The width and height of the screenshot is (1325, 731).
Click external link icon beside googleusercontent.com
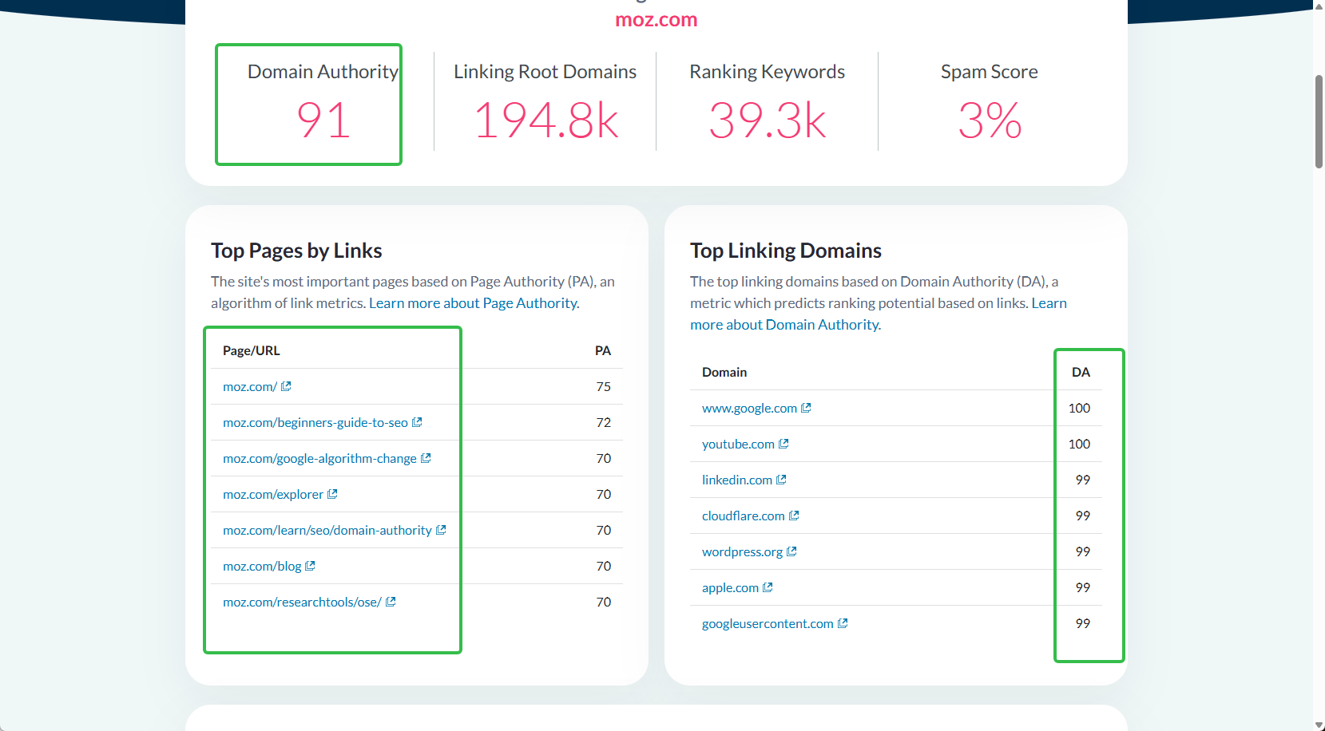click(843, 623)
